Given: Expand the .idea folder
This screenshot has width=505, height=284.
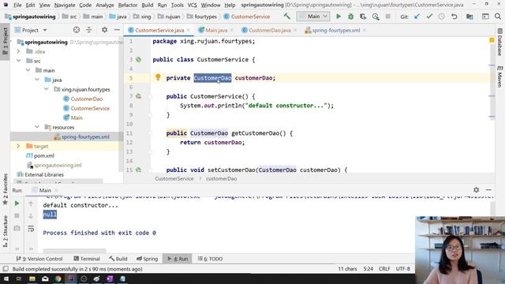Looking at the screenshot, I should tap(18, 51).
